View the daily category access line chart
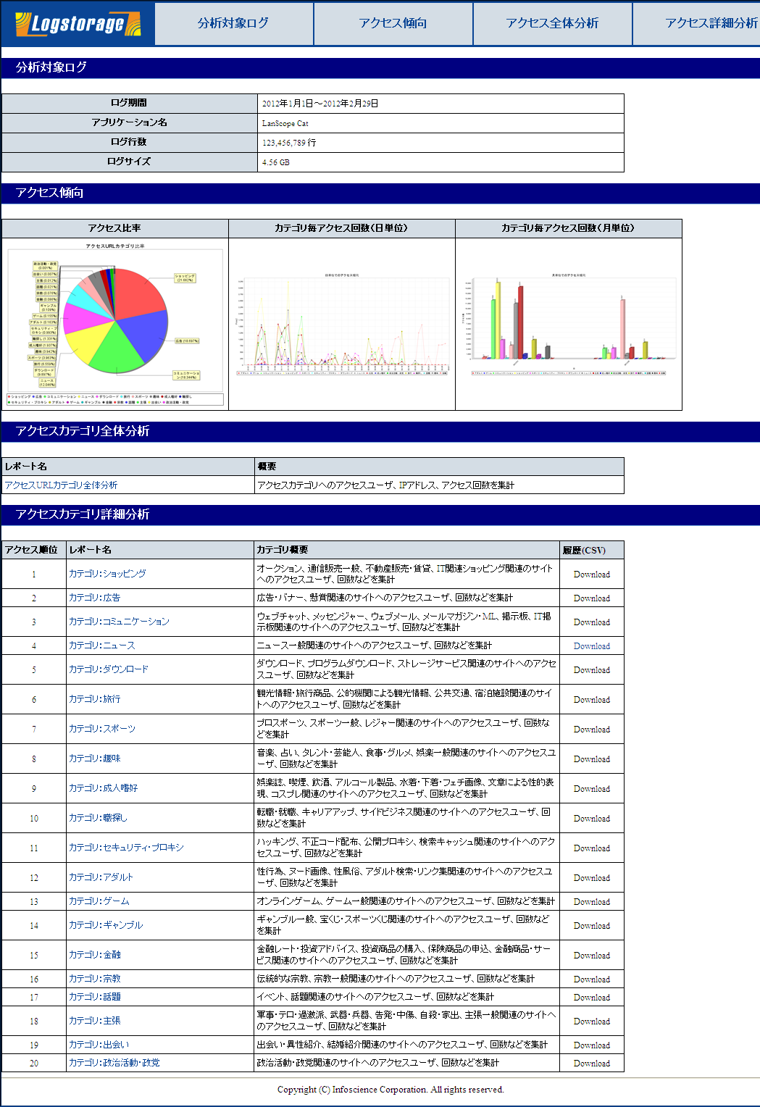This screenshot has width=760, height=1107. 342,324
